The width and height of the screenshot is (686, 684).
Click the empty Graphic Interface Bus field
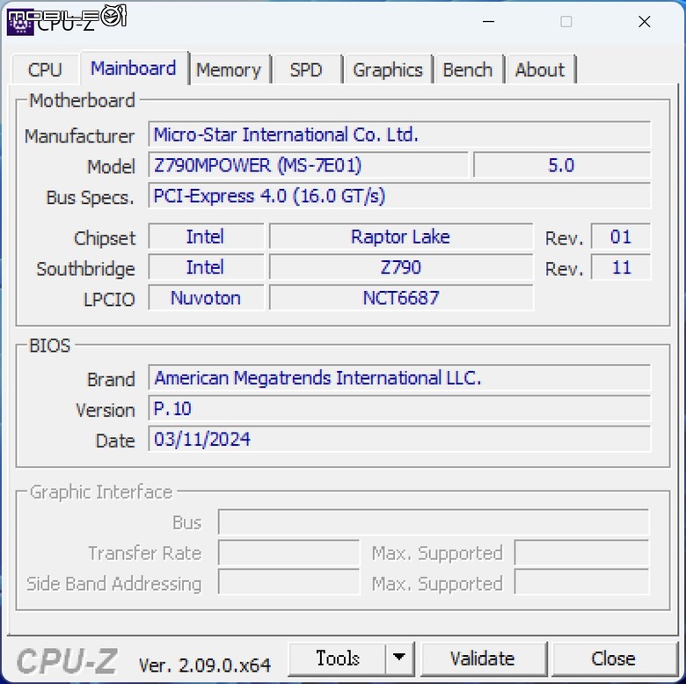pos(434,522)
